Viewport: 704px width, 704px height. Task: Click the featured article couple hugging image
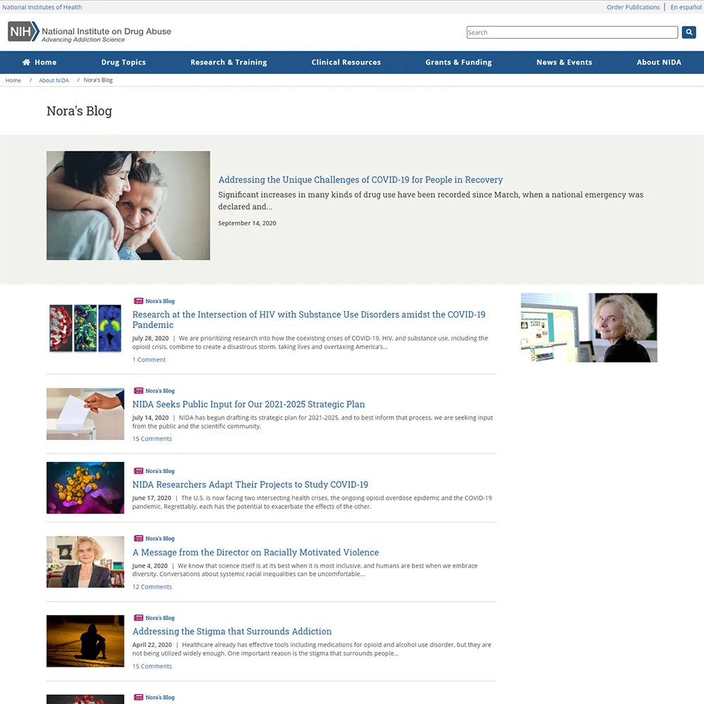tap(128, 206)
